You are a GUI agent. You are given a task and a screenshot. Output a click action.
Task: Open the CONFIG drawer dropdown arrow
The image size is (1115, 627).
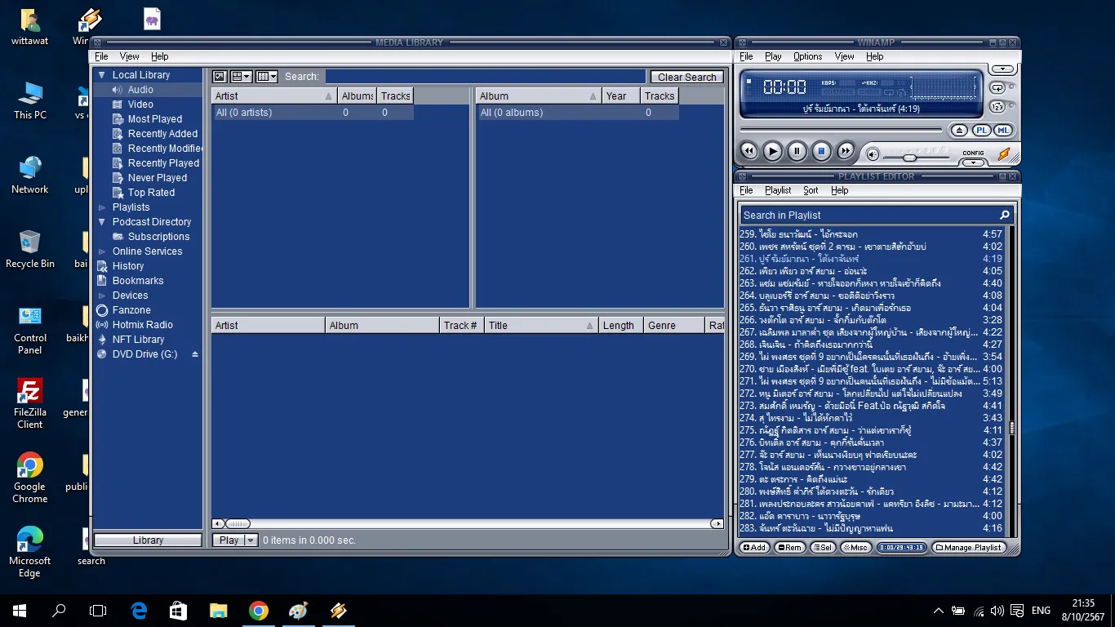[x=972, y=162]
